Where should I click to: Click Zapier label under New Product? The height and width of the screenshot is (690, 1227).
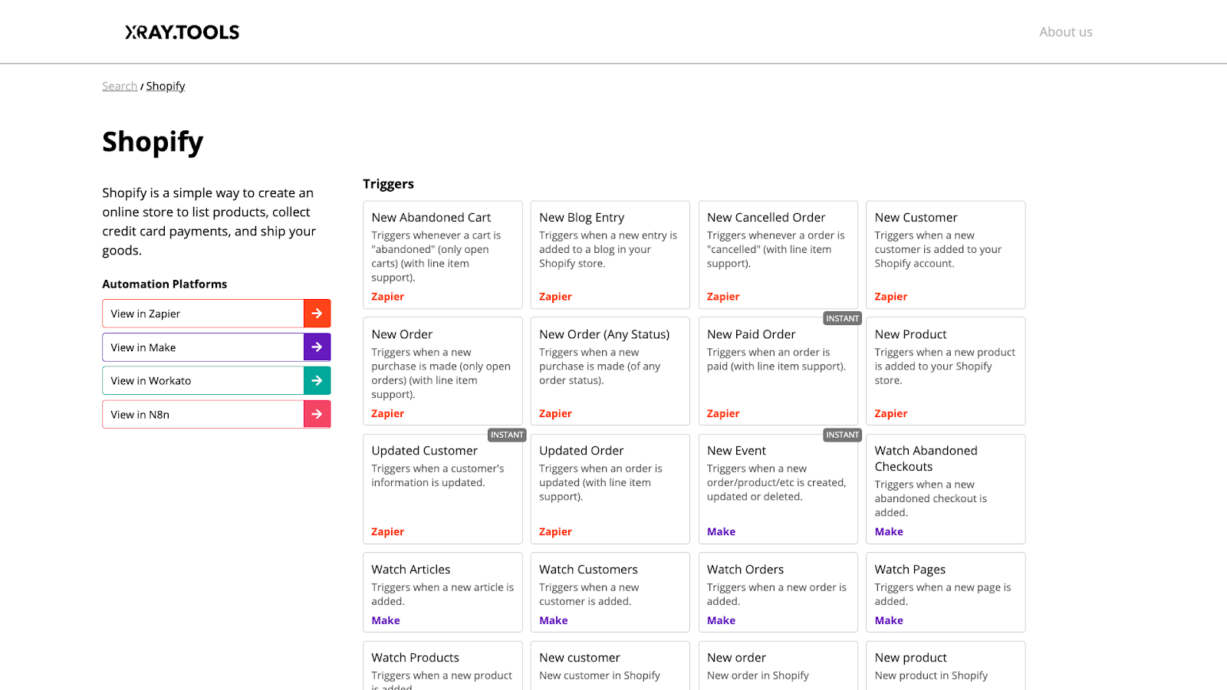(x=890, y=413)
